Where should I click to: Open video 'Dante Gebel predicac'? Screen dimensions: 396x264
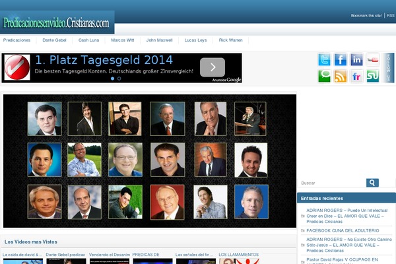pyautogui.click(x=65, y=255)
